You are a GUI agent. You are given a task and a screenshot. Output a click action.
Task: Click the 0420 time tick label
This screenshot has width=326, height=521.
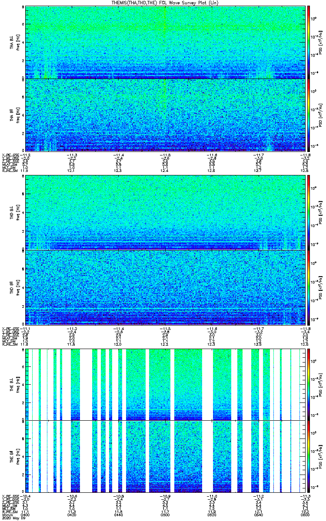pyautogui.click(x=72, y=515)
